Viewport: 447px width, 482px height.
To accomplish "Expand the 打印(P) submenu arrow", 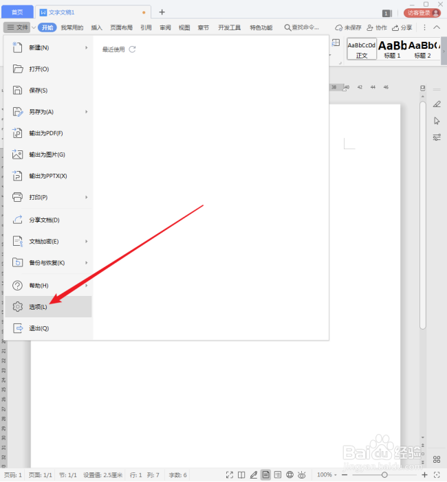I will [x=87, y=197].
